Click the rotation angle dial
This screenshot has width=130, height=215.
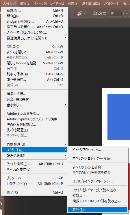pyautogui.click(x=127, y=13)
